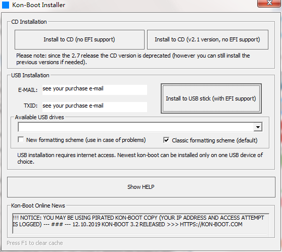Click the Kon-Boot Installer title bar text
Image resolution: width=282 pixels, height=252 pixels.
tap(39, 5)
